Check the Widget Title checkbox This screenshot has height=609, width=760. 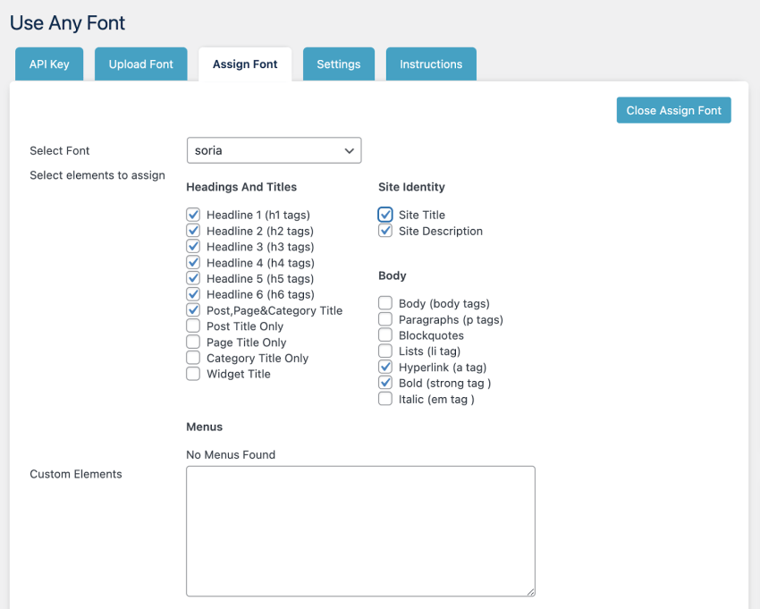pyautogui.click(x=193, y=373)
